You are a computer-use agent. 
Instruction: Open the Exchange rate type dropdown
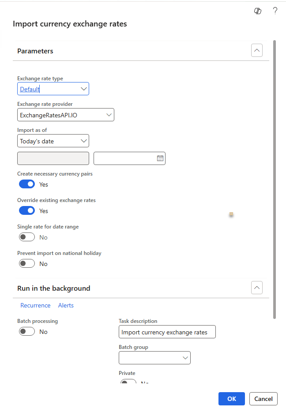click(84, 89)
